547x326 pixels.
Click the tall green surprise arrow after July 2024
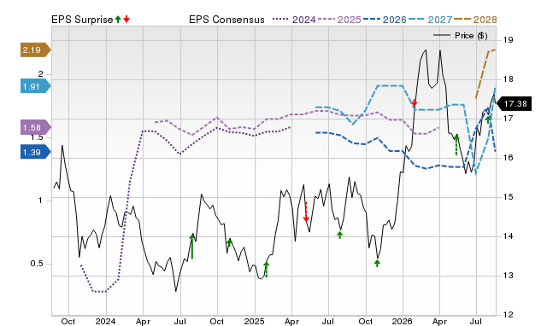(192, 247)
